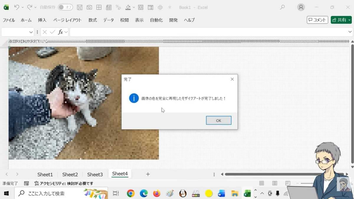354x199 pixels.
Task: Click the table-with-grid icon beside borders
Action: (x=109, y=7)
